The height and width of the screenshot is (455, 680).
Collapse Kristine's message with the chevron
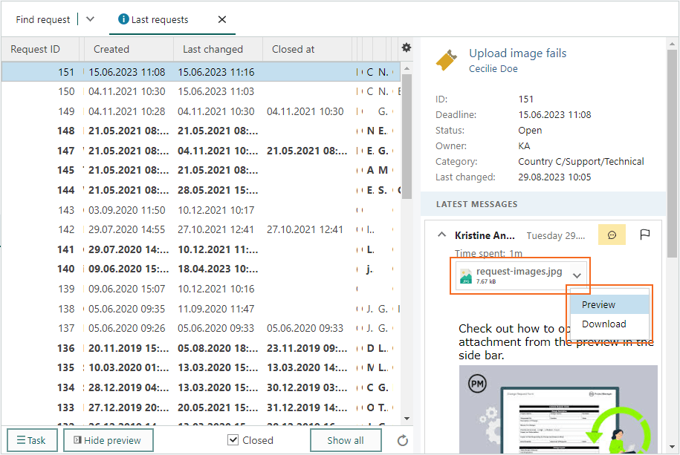click(x=441, y=235)
